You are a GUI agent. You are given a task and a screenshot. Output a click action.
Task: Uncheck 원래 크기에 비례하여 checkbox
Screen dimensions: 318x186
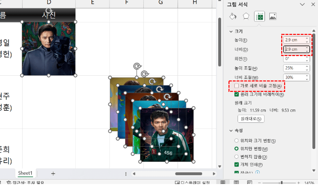coord(237,94)
